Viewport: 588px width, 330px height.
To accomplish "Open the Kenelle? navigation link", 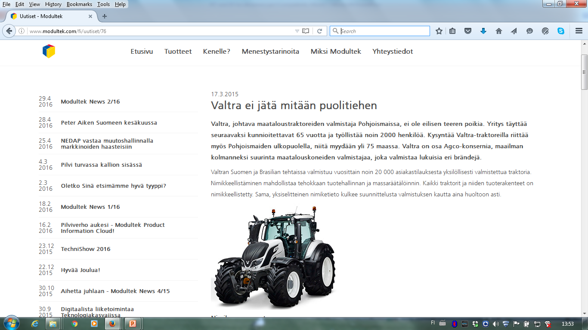I will pos(217,52).
